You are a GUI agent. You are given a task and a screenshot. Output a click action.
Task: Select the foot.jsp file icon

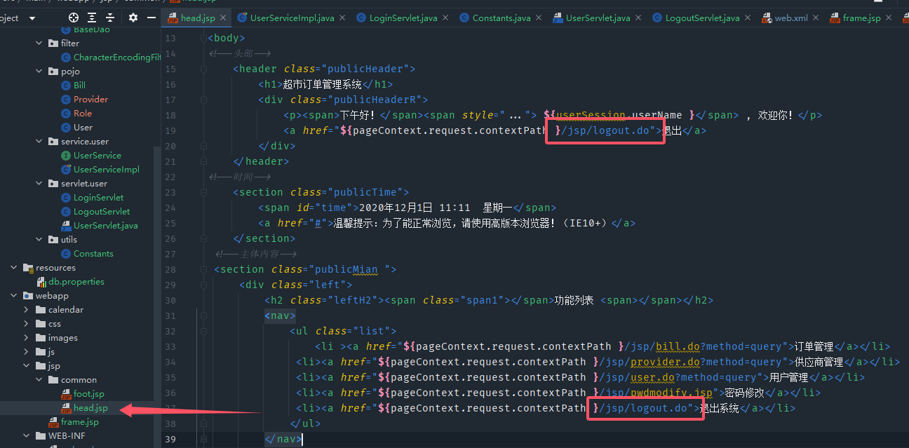pyautogui.click(x=67, y=394)
